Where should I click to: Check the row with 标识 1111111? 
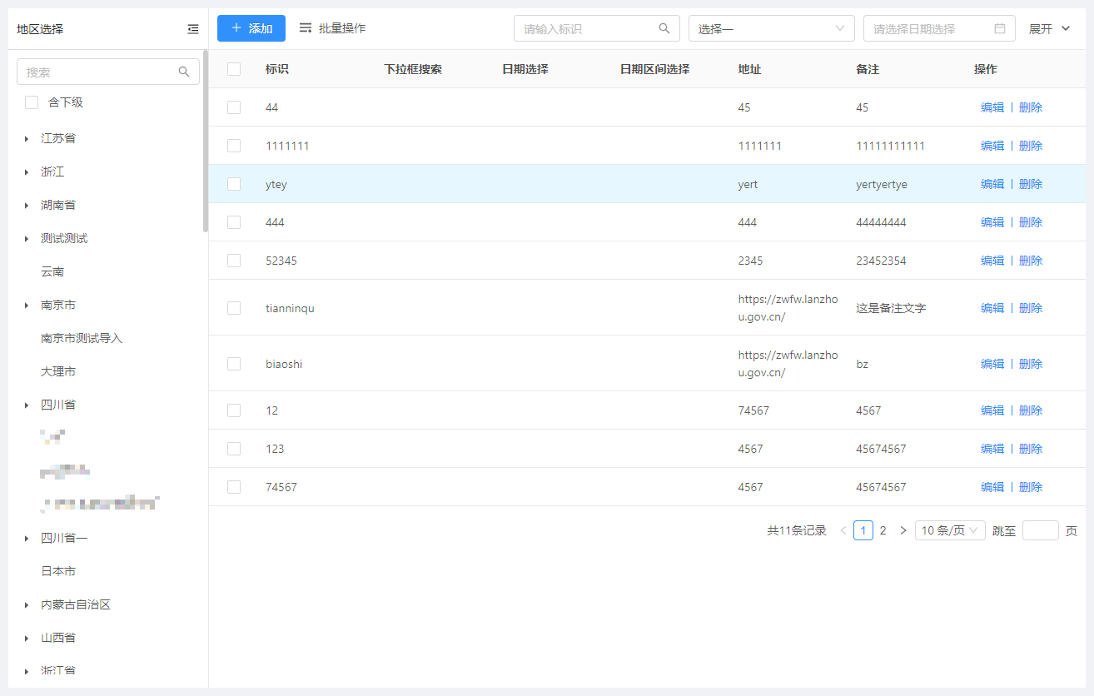[x=234, y=146]
